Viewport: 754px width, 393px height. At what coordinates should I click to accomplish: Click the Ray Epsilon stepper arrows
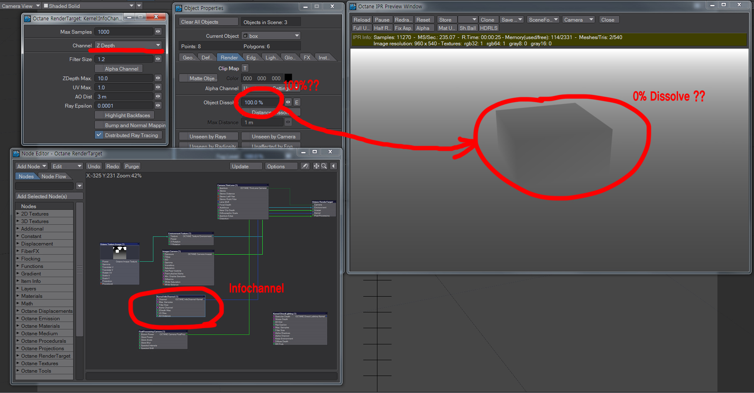click(x=158, y=106)
